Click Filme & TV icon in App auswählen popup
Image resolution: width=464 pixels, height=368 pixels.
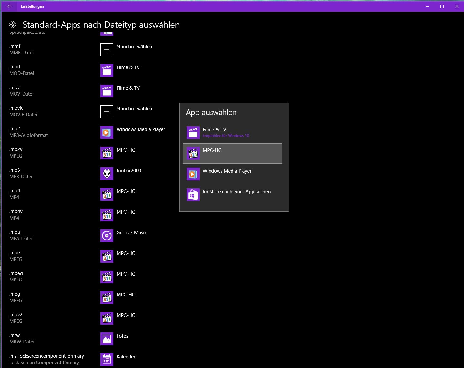193,133
